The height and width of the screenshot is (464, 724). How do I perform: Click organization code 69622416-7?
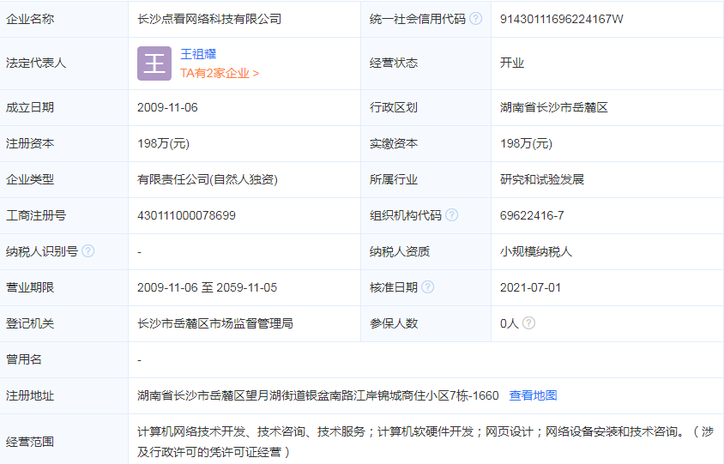(532, 215)
